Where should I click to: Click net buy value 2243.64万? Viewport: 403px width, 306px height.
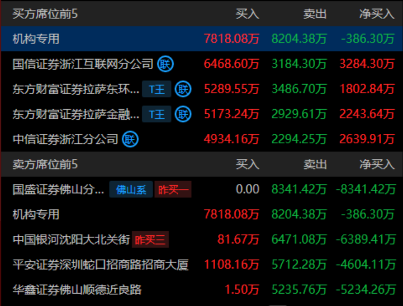pyautogui.click(x=367, y=114)
